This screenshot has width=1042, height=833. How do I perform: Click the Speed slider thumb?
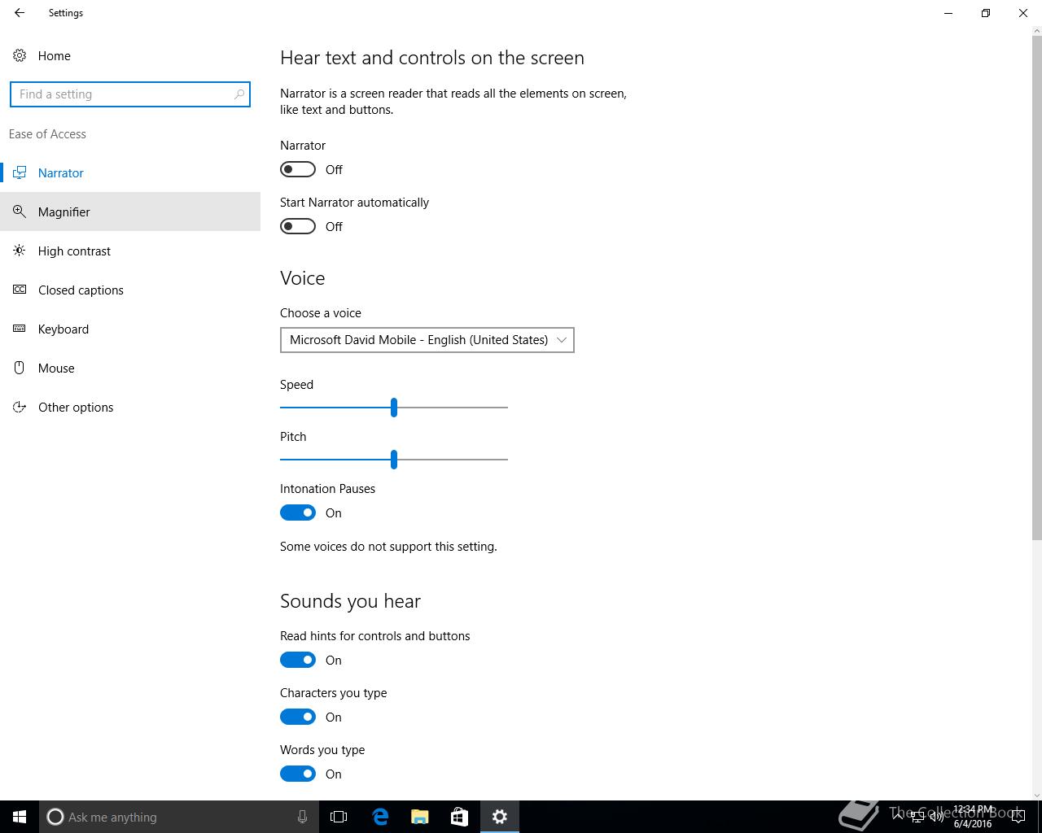tap(394, 407)
